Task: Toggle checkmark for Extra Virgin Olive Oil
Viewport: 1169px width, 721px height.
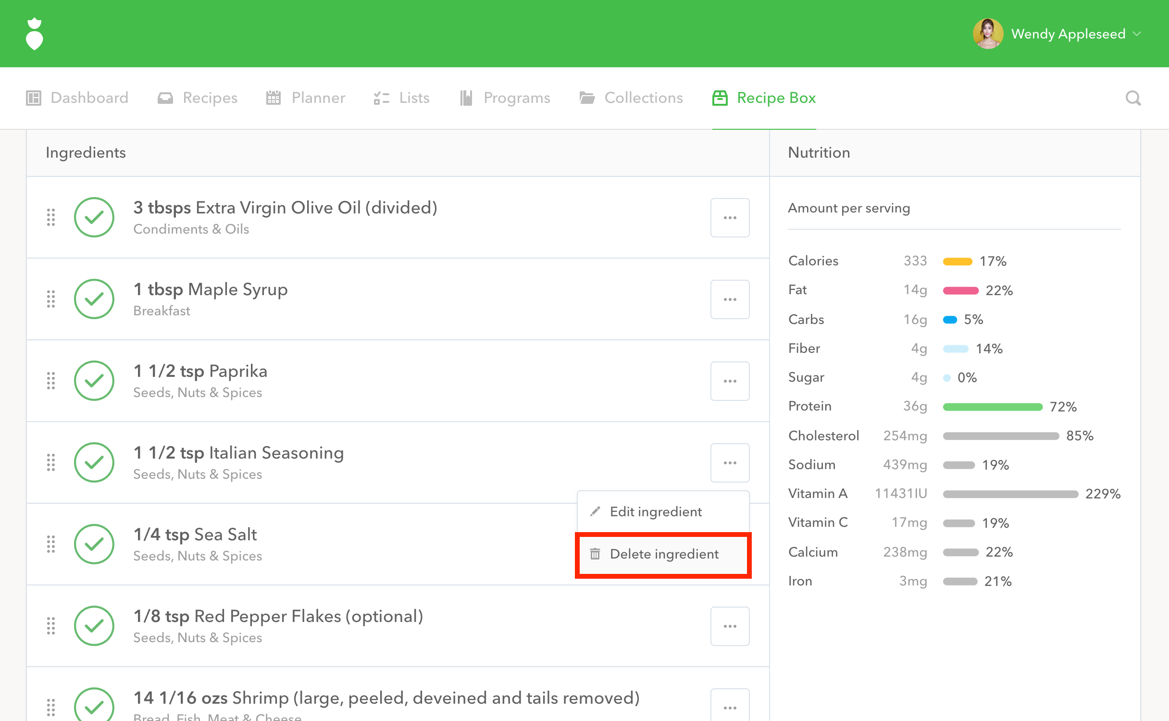Action: 94,217
